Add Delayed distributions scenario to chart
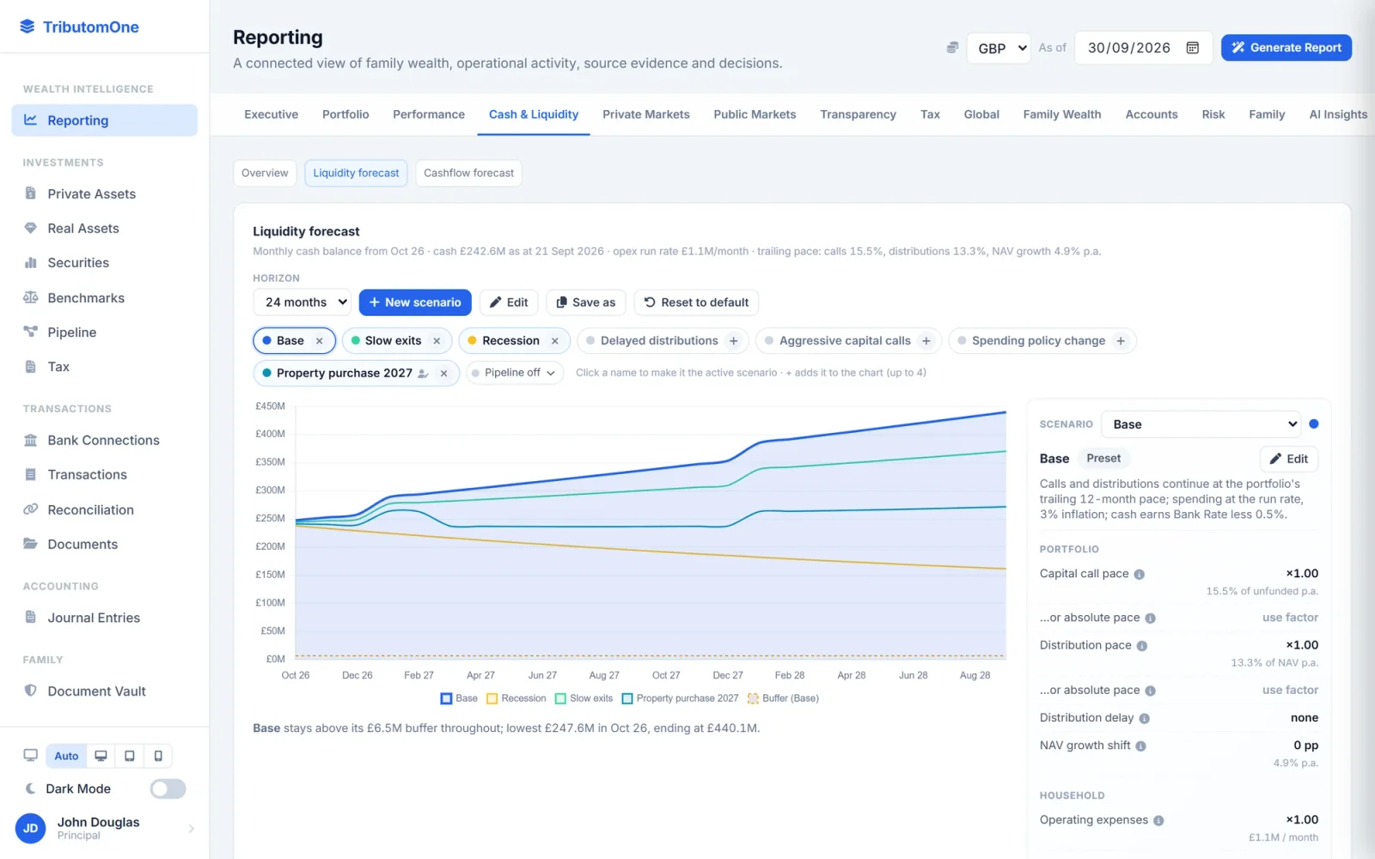1375x859 pixels. [x=734, y=341]
